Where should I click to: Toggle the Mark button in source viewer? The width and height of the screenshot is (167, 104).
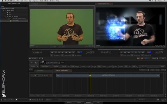point(79,52)
